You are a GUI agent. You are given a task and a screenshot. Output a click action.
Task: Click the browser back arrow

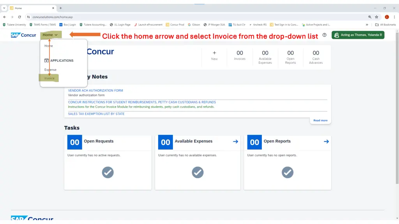[x=5, y=17]
